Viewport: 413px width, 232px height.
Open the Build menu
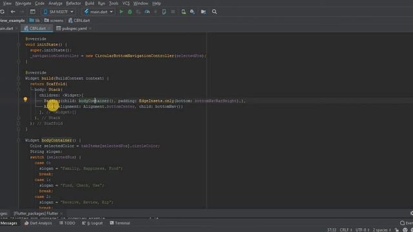point(90,3)
